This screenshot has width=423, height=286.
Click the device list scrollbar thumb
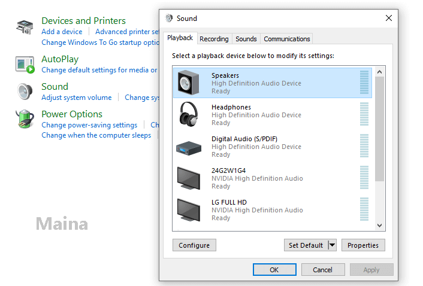click(380, 129)
